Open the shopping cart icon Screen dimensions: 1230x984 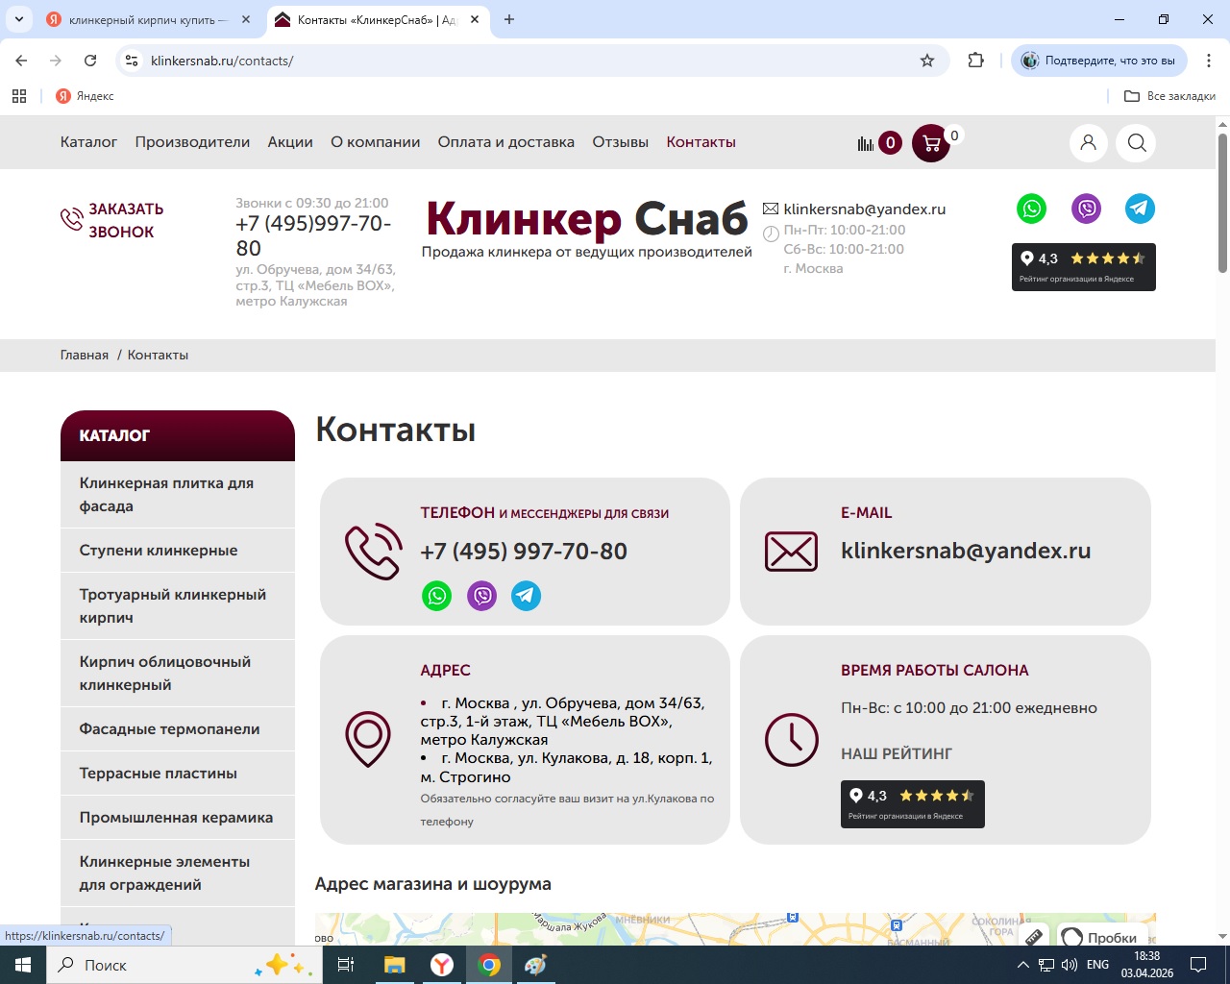(x=931, y=143)
